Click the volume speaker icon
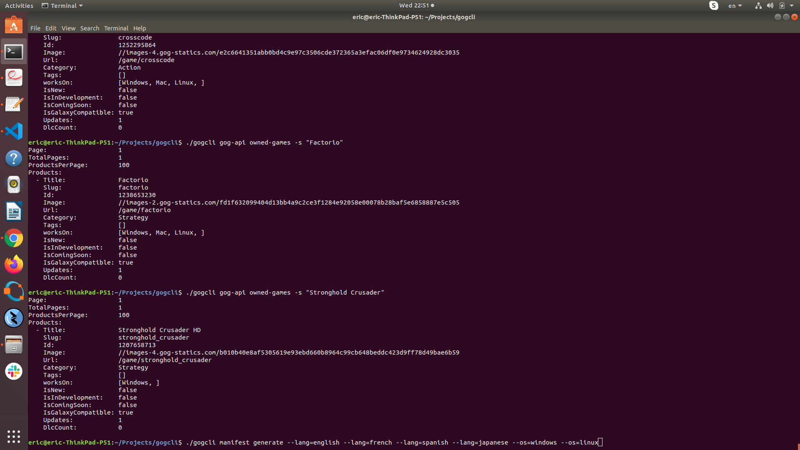Viewport: 800px width, 450px height. (770, 5)
